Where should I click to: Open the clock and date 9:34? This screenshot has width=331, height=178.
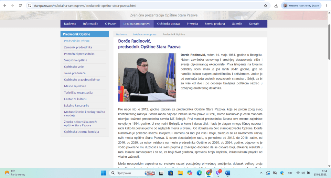(x=320, y=173)
